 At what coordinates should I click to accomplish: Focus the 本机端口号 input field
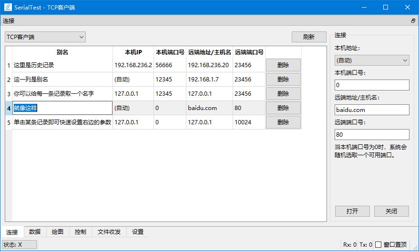pos(372,85)
